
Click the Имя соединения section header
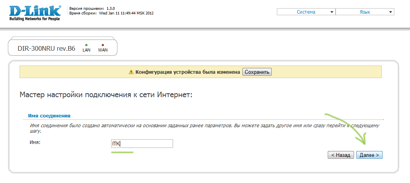coord(49,116)
